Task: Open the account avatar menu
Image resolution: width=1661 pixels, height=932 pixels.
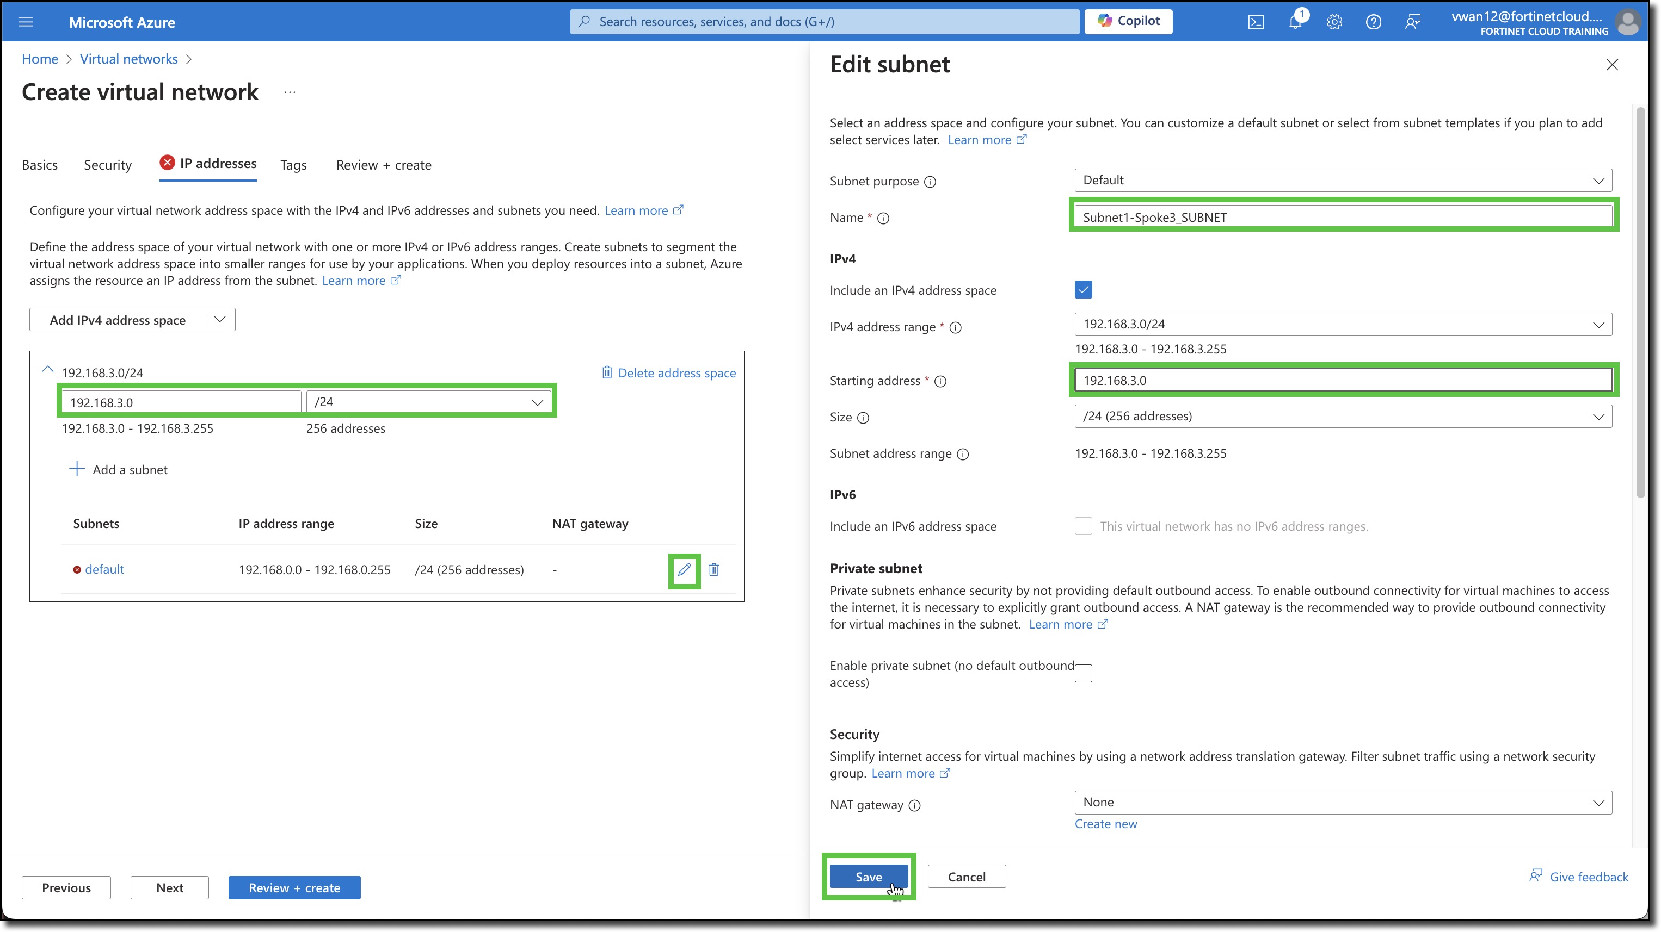Action: pos(1627,22)
